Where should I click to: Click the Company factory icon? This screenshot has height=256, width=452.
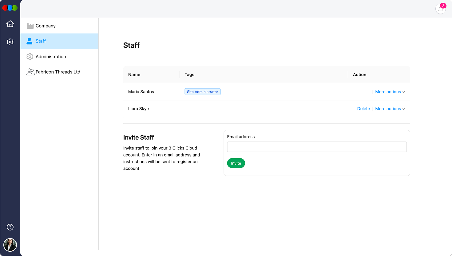click(30, 26)
